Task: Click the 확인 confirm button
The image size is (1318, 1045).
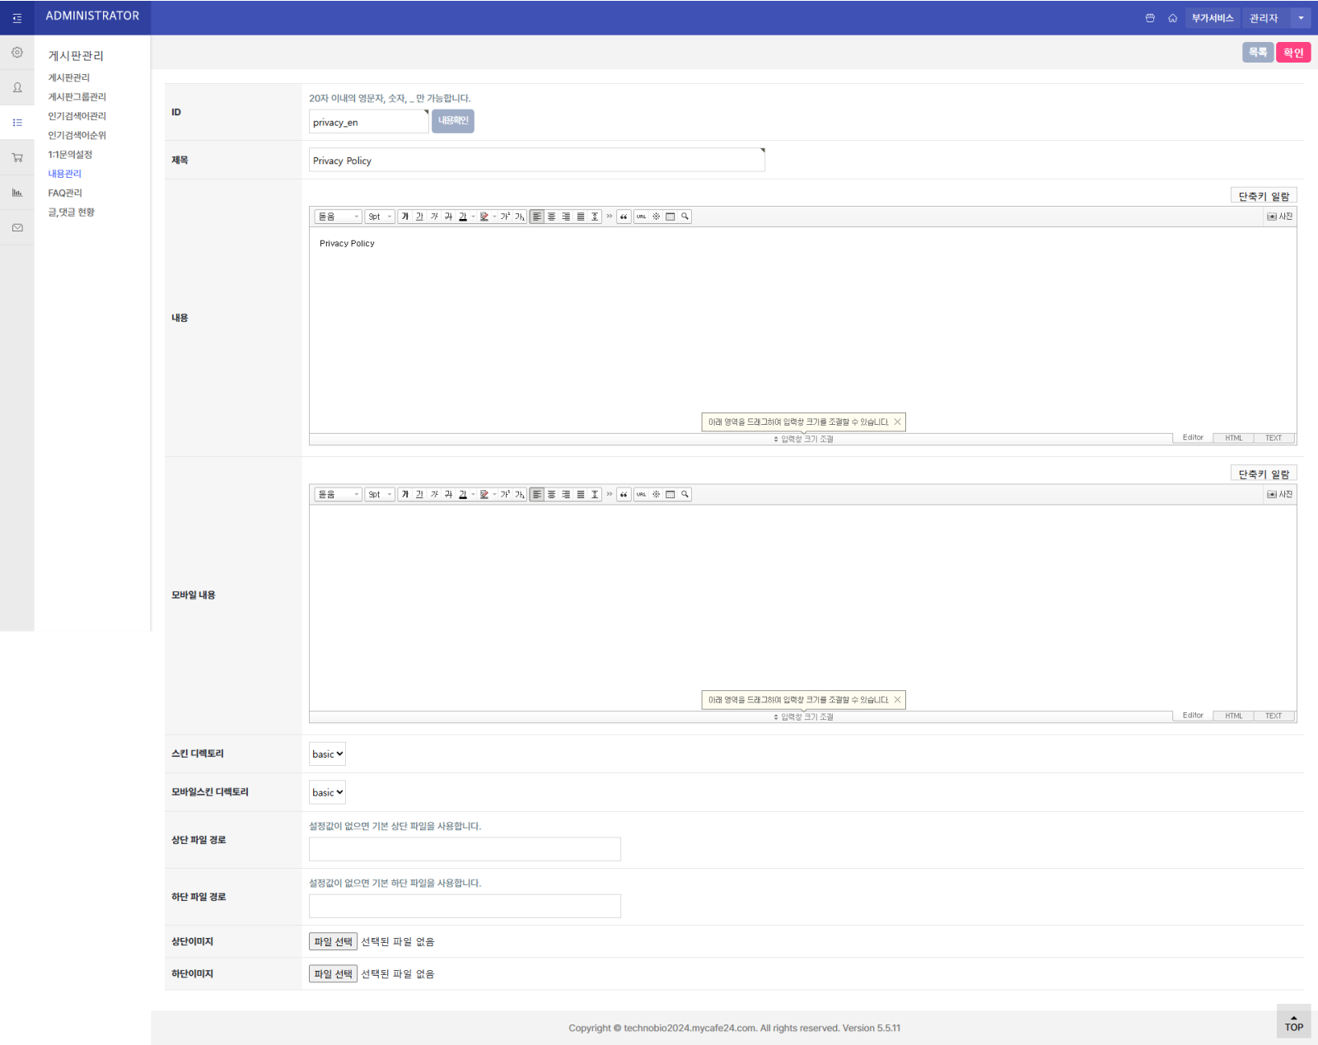Action: tap(1293, 53)
